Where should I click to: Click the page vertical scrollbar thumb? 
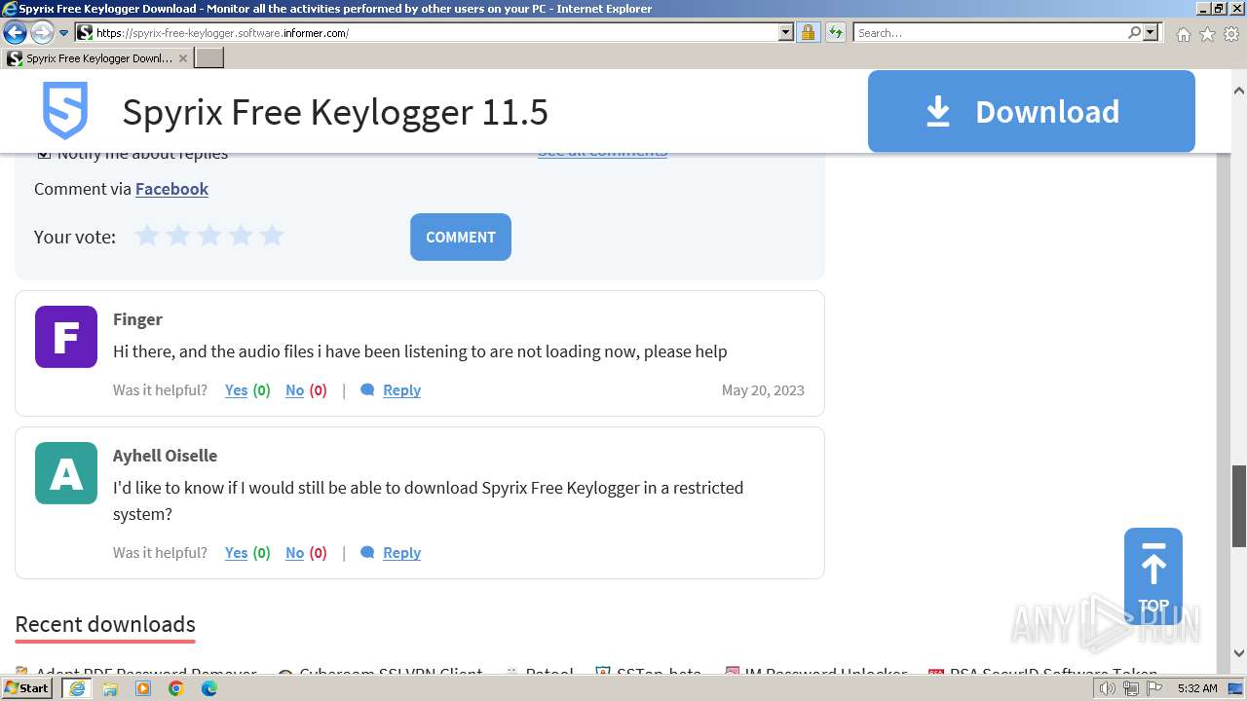click(x=1239, y=506)
